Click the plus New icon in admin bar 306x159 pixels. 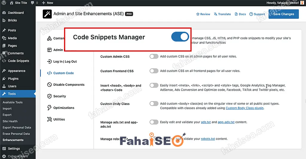pyautogui.click(x=44, y=3)
